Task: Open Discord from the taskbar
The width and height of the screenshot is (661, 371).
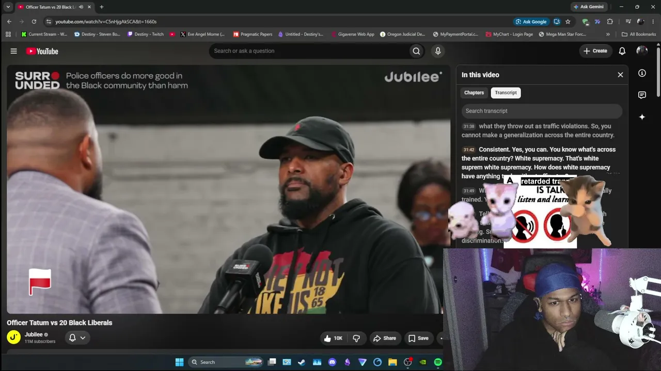Action: [x=332, y=362]
